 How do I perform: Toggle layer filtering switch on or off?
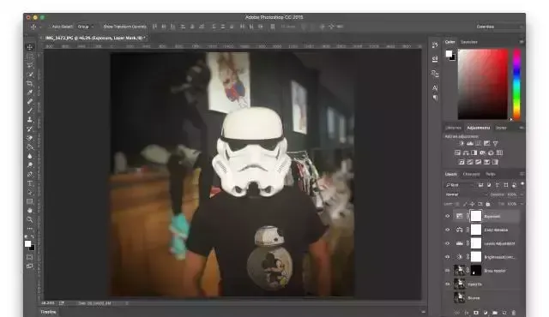pyautogui.click(x=522, y=184)
